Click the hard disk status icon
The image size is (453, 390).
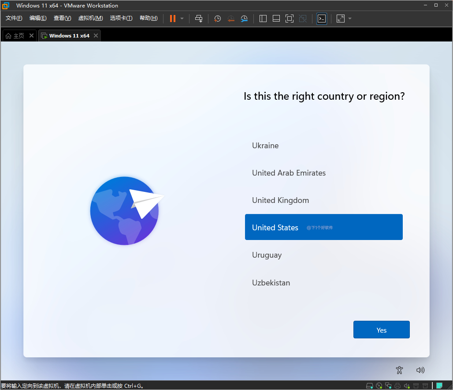[370, 386]
